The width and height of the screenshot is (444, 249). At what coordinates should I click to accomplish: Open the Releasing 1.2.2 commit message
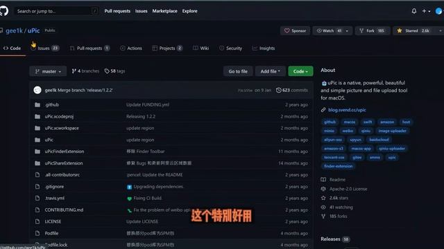coord(141,117)
